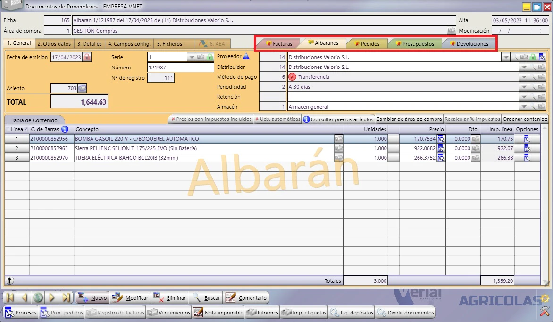Toggle Precios con impuestos incluidos

(x=211, y=119)
